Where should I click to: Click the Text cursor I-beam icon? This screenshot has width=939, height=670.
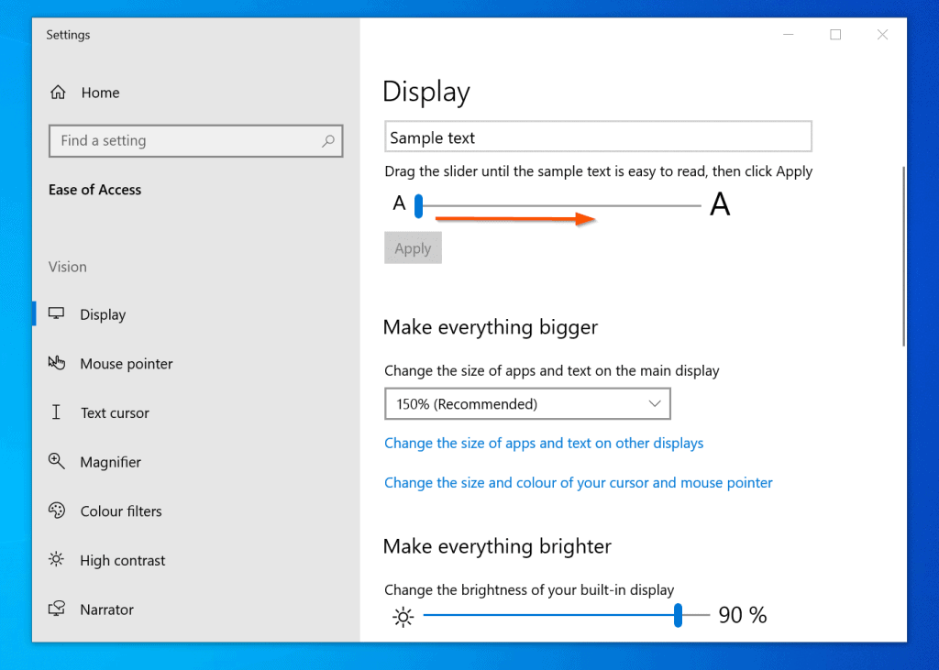click(x=56, y=412)
